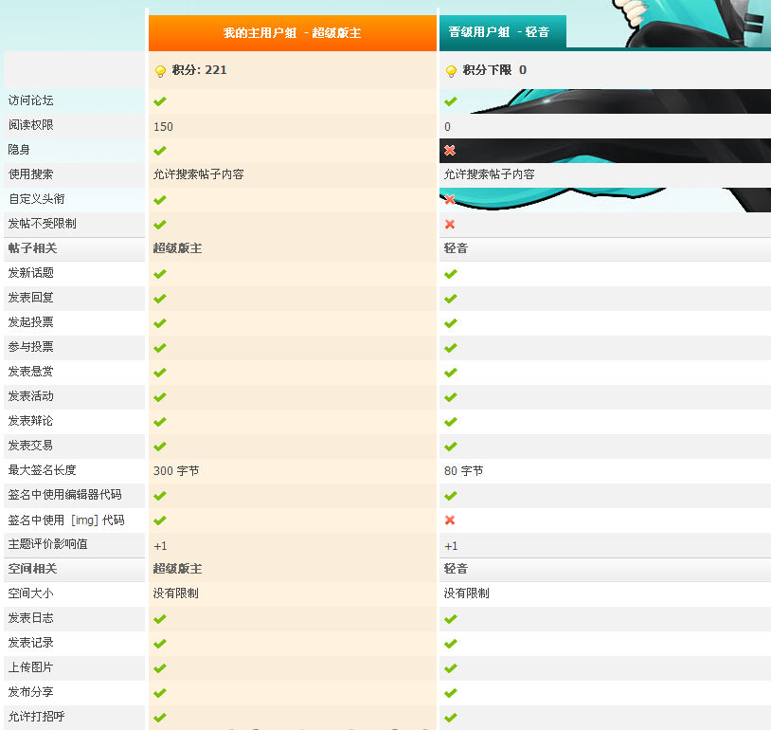
Task: Click the 空间相关 section header
Action: tap(32, 569)
